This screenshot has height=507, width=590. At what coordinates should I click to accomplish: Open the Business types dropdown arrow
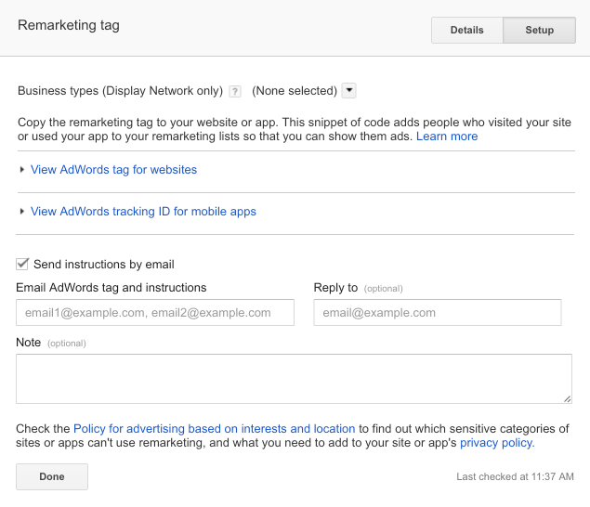349,90
